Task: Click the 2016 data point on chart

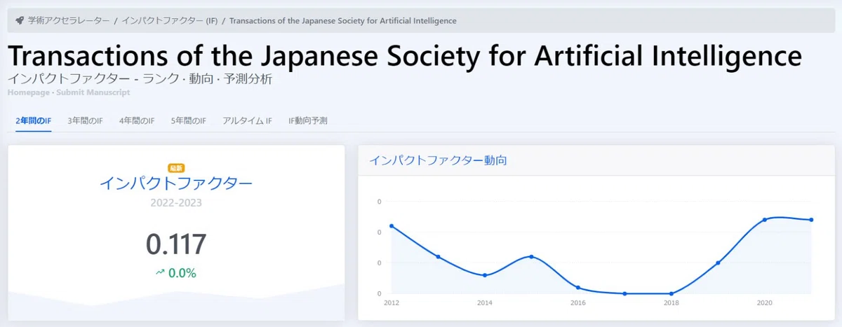Action: tap(578, 287)
